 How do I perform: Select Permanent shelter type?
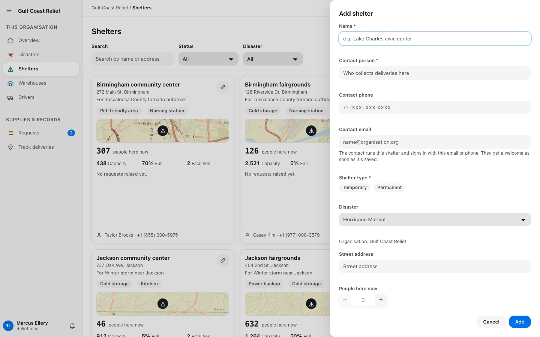389,188
